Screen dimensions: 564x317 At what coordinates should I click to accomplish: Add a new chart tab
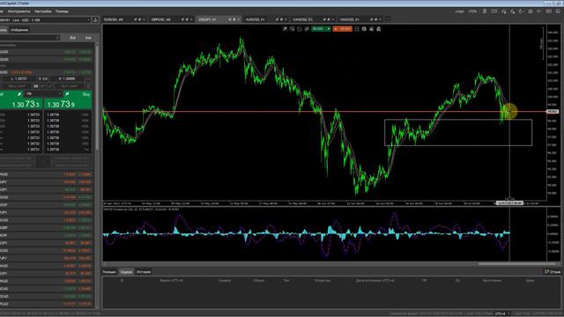(388, 18)
